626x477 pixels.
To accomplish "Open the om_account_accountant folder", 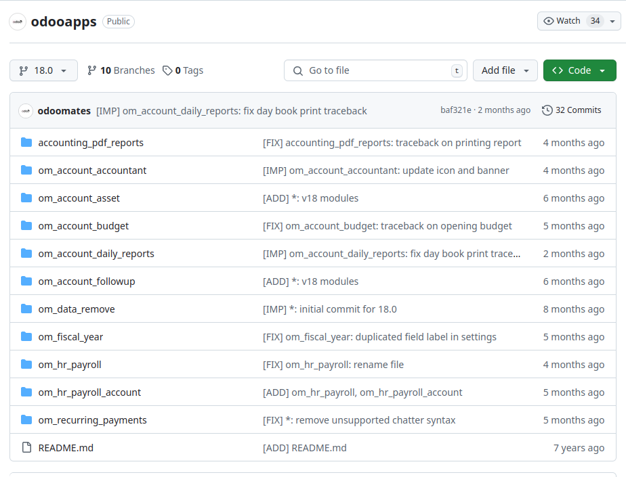I will click(x=92, y=171).
